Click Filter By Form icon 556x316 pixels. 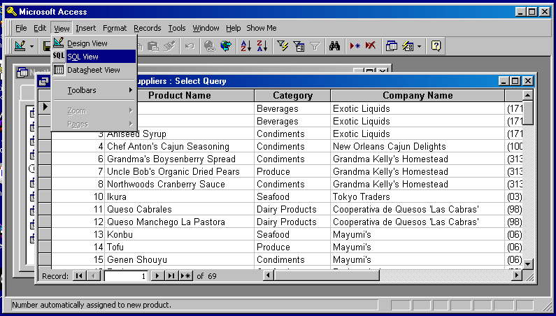pyautogui.click(x=299, y=46)
